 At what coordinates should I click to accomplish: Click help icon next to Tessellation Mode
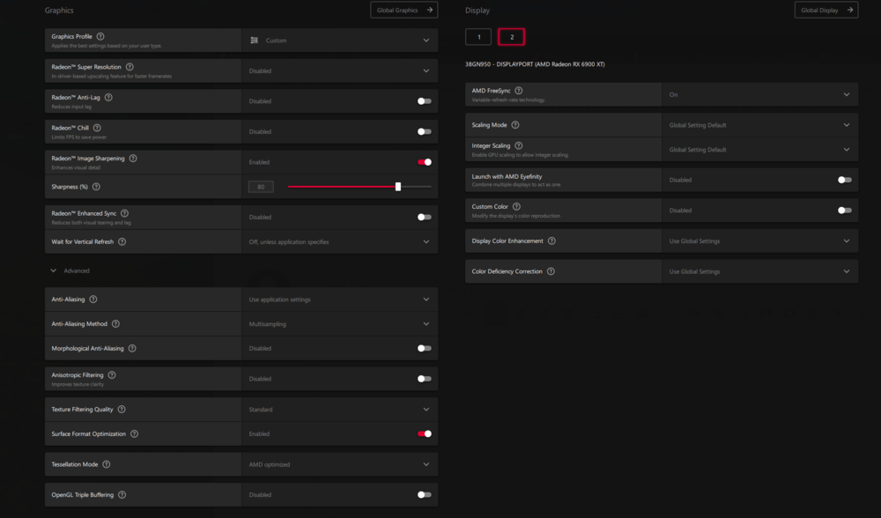107,464
